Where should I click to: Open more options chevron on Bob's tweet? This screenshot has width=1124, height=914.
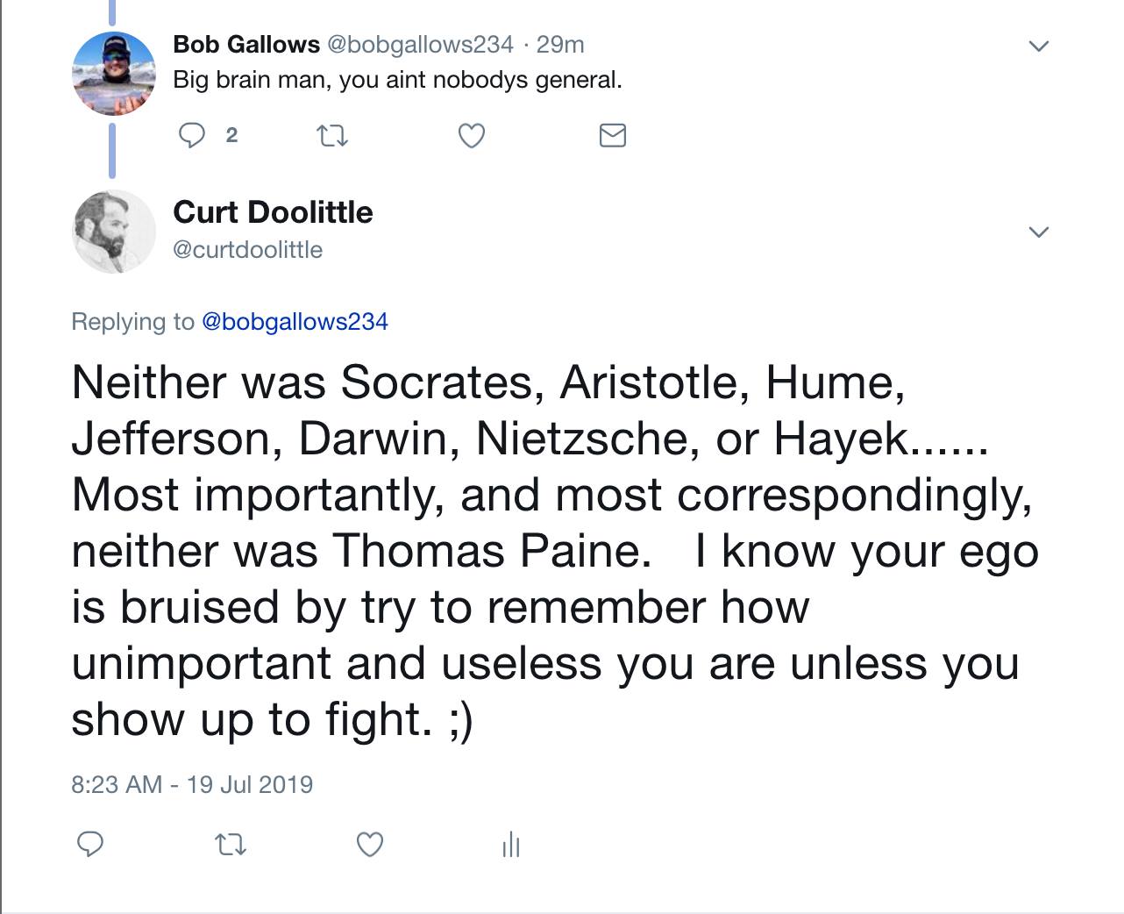point(1038,46)
